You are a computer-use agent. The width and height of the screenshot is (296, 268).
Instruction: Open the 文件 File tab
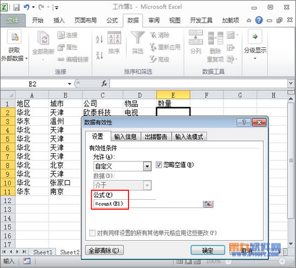(13, 20)
